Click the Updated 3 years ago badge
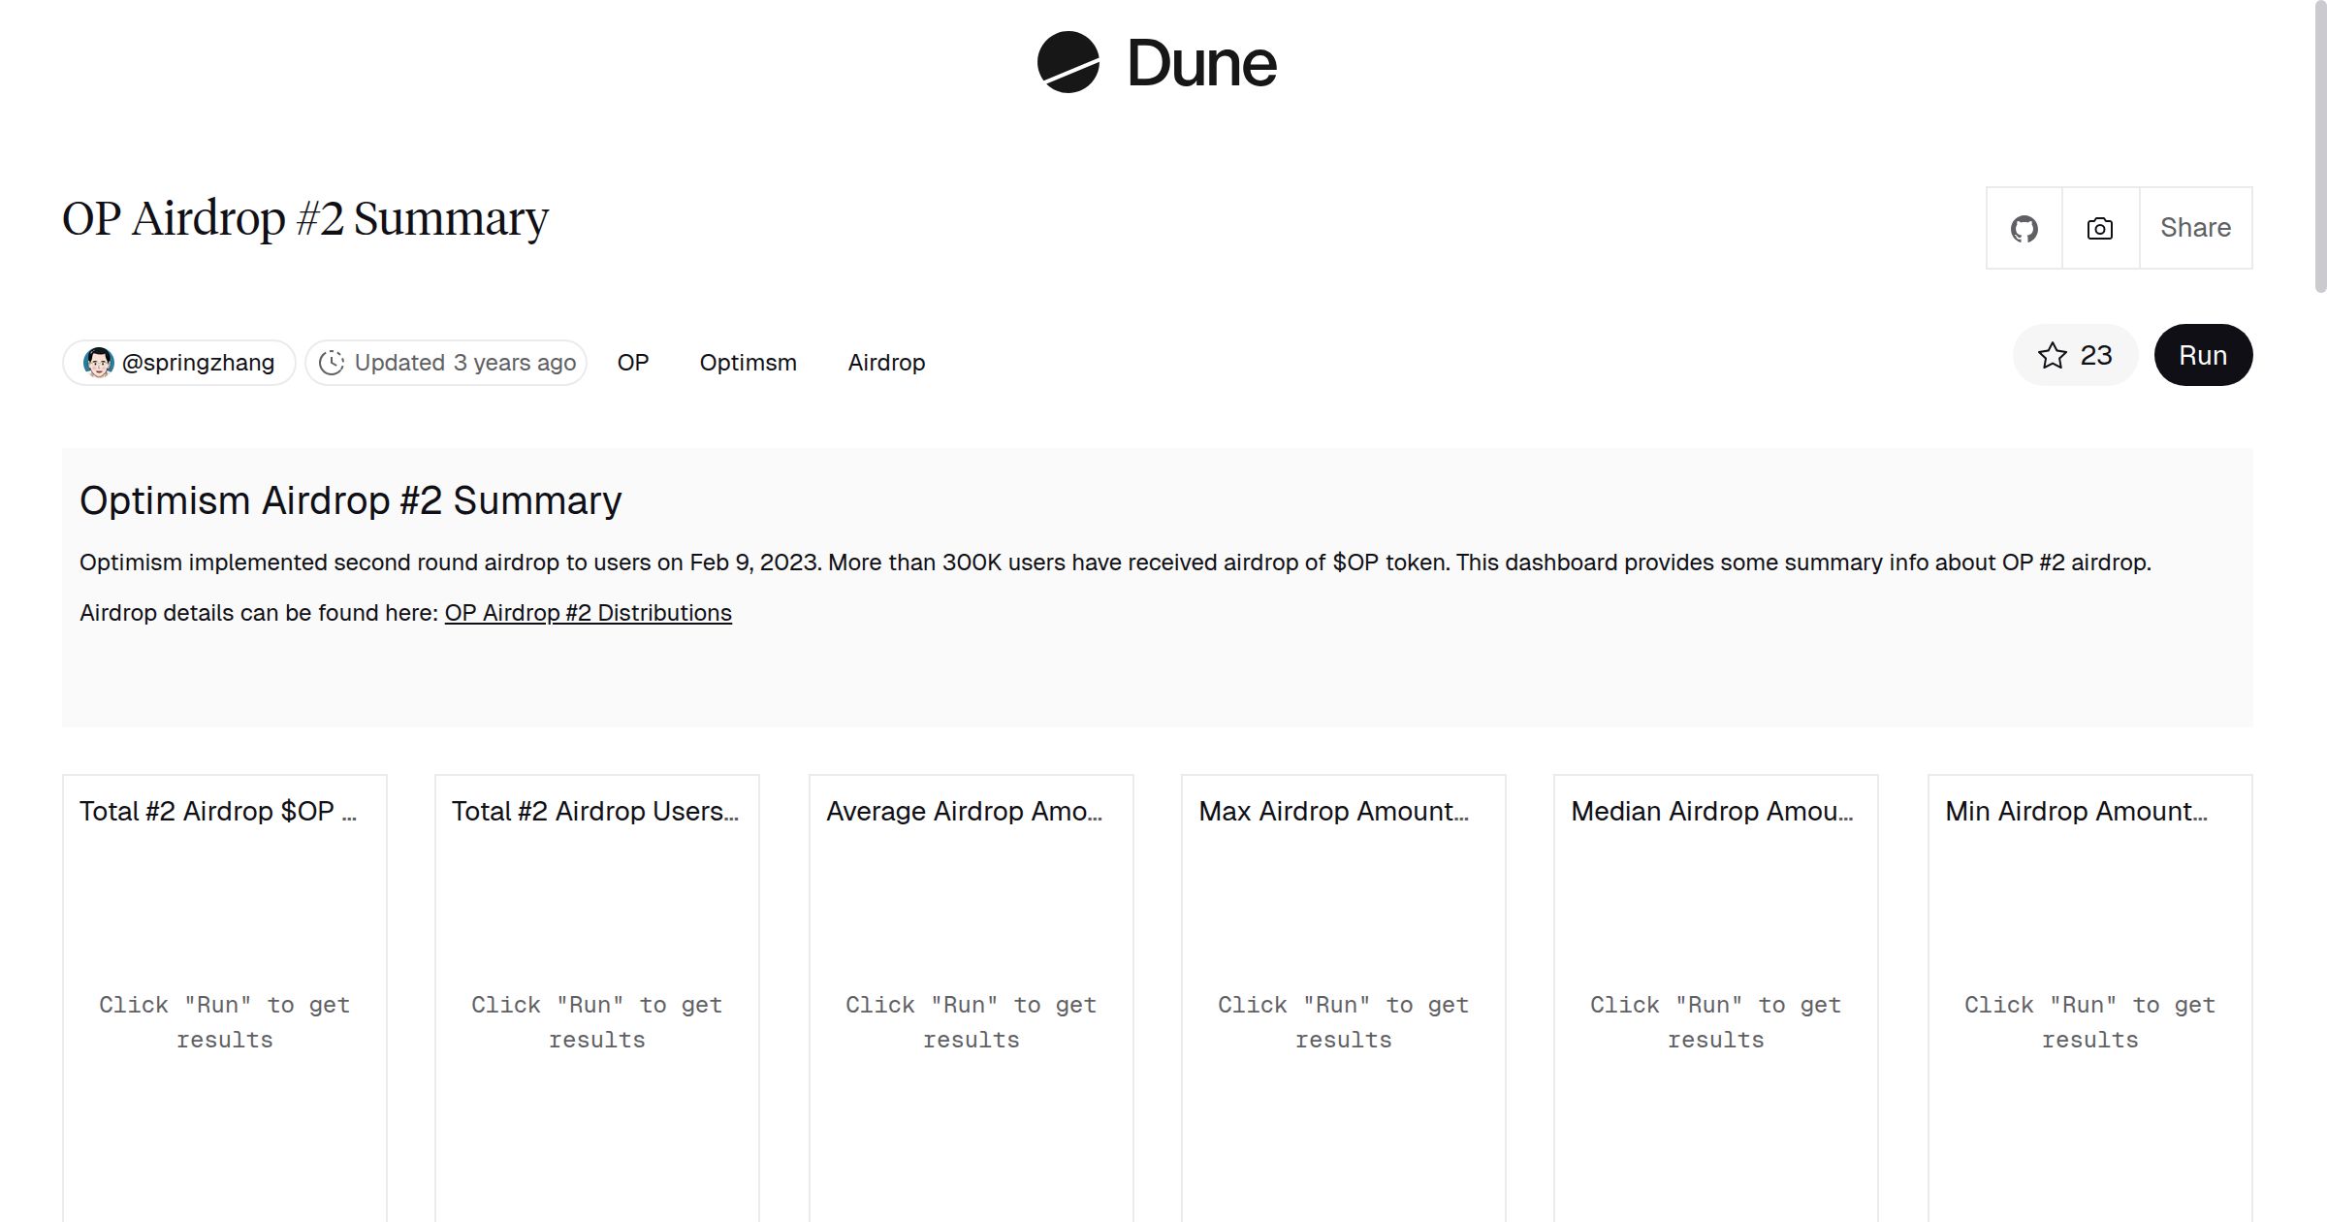The height and width of the screenshot is (1222, 2327). point(464,363)
